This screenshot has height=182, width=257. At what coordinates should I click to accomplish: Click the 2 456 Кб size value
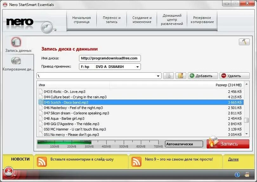235,92
